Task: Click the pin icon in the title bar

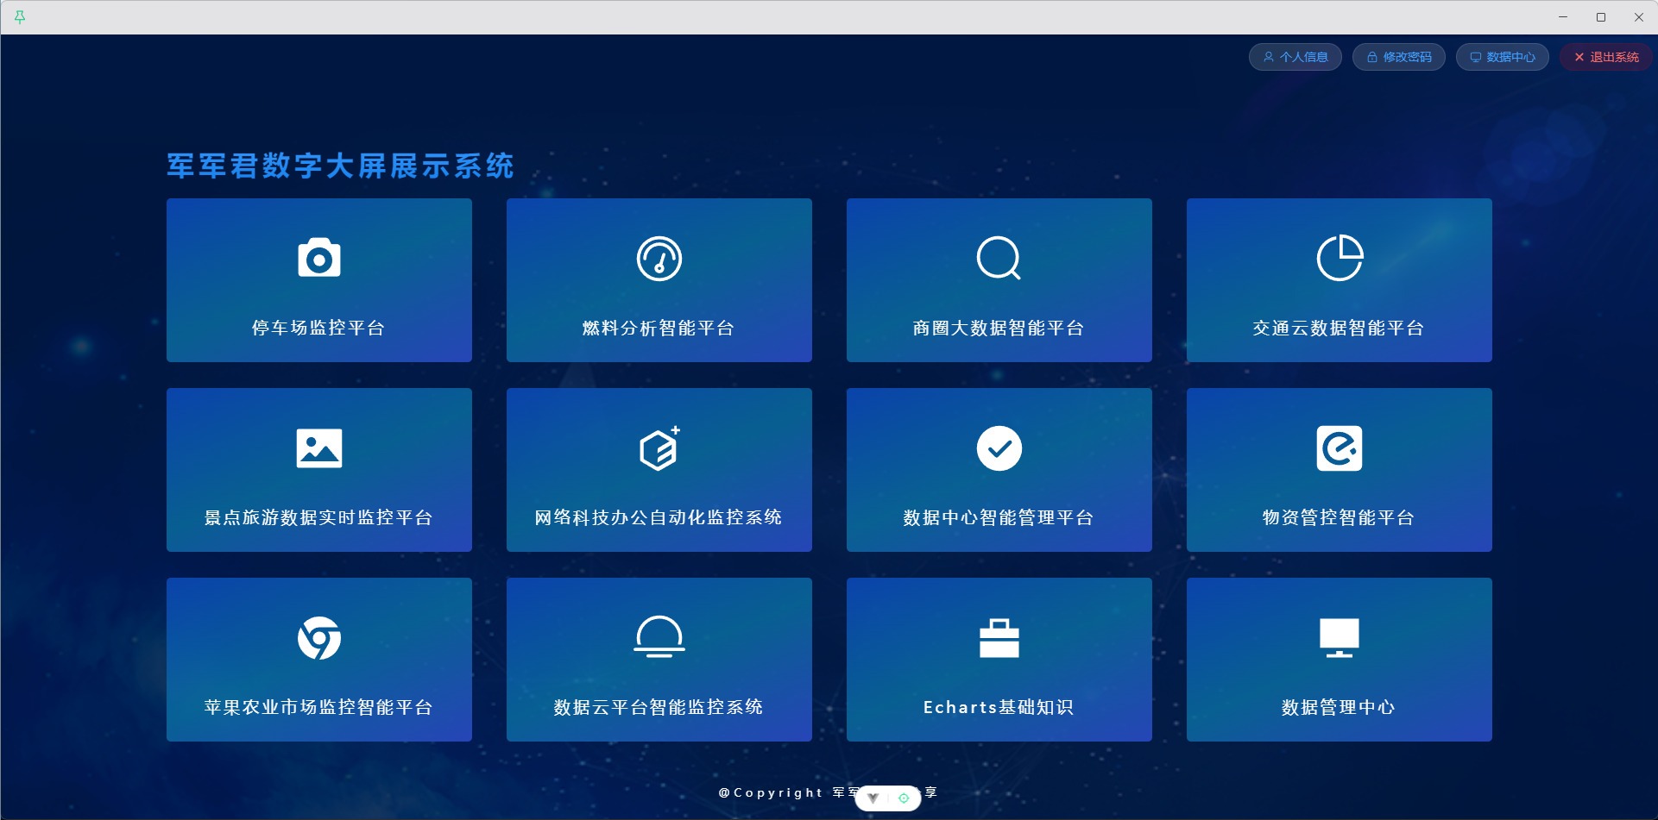Action: pos(20,17)
